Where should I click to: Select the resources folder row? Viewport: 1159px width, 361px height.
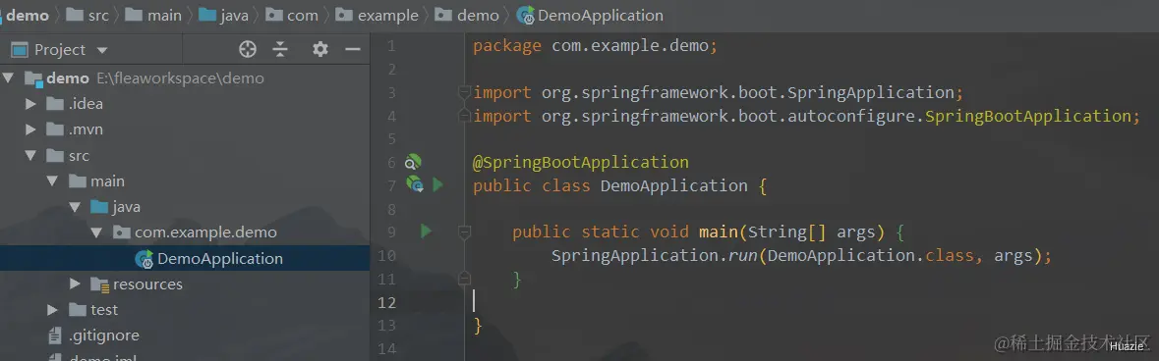click(x=185, y=284)
